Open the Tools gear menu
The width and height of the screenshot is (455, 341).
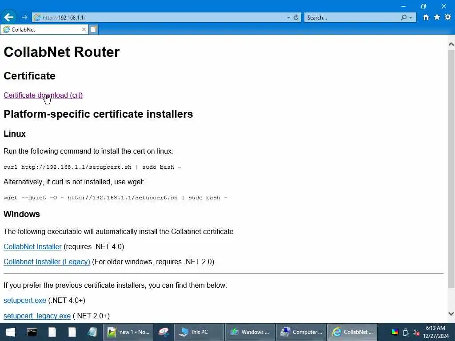[x=448, y=17]
